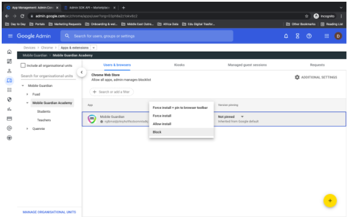This screenshot has width=347, height=218.
Task: Open Reporting bar chart icon in sidebar
Action: (9, 109)
